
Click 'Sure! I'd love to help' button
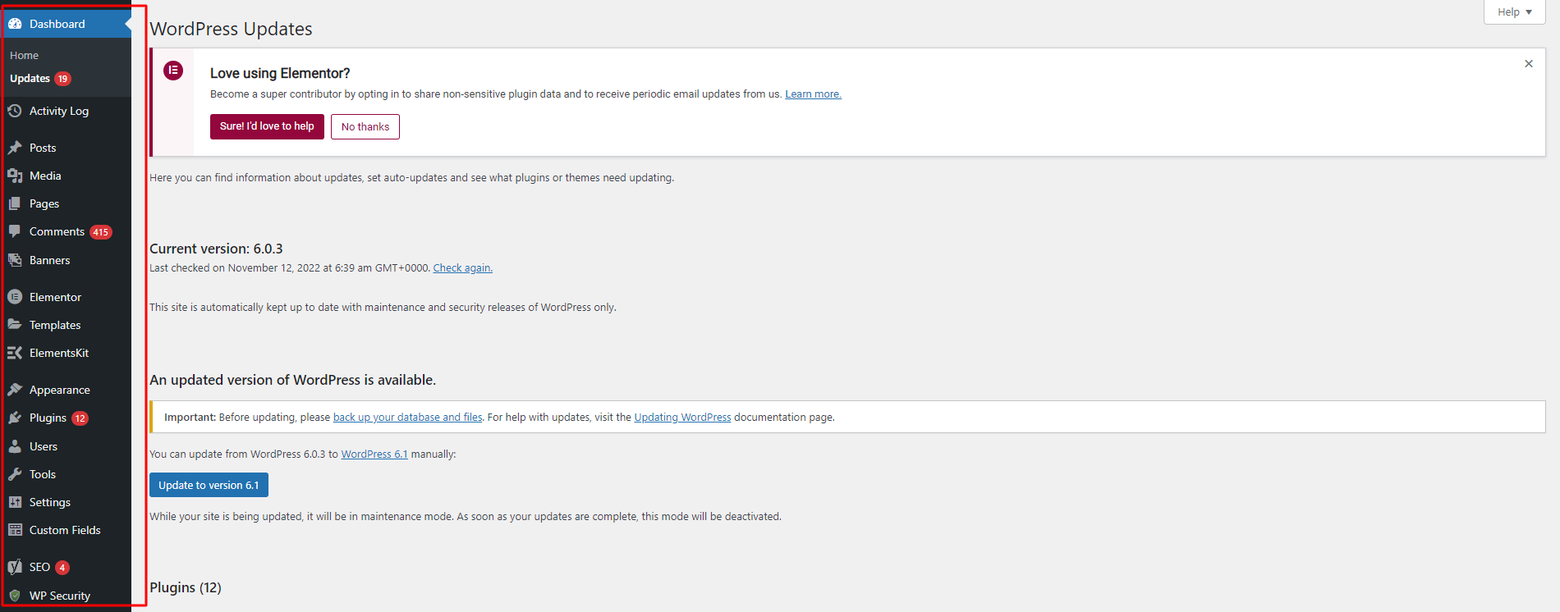267,126
